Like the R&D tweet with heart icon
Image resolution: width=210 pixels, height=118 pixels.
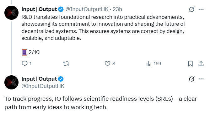point(107,63)
